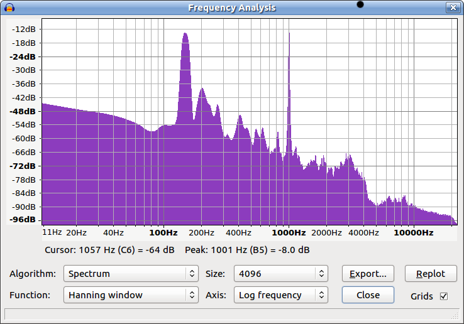Image resolution: width=464 pixels, height=324 pixels.
Task: Toggle the Grids checkbox
Action: (x=444, y=296)
